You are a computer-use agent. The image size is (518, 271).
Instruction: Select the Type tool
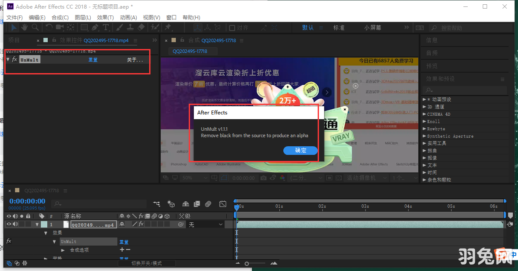coord(106,28)
